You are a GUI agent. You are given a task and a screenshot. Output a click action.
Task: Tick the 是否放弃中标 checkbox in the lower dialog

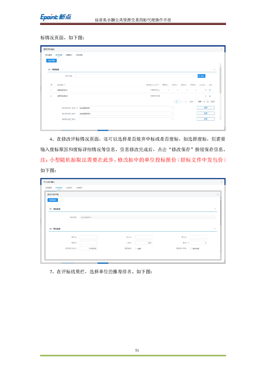pyautogui.click(x=191, y=249)
